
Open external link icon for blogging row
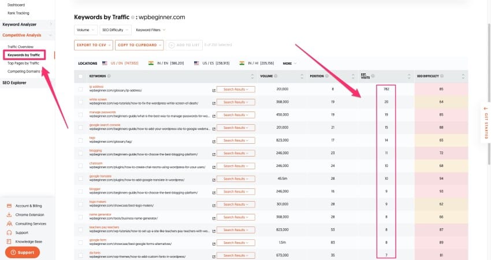[x=214, y=154]
